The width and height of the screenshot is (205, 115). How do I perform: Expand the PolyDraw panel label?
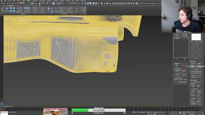(23, 14)
